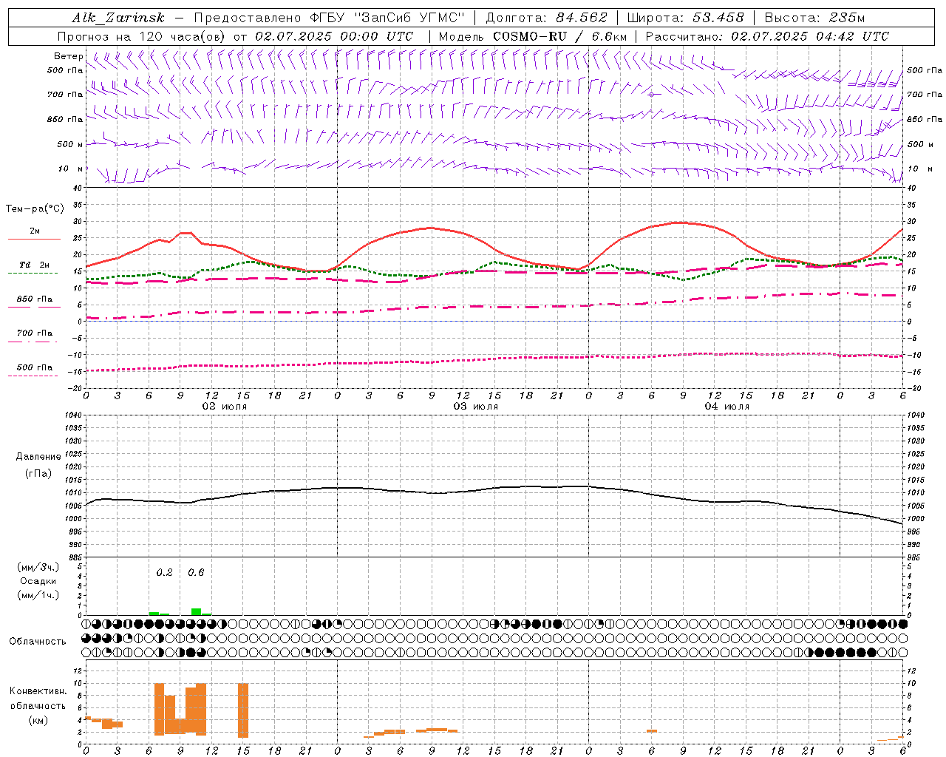Click the green precipitation bar under 0.2
The width and height of the screenshot is (946, 757).
tap(154, 614)
